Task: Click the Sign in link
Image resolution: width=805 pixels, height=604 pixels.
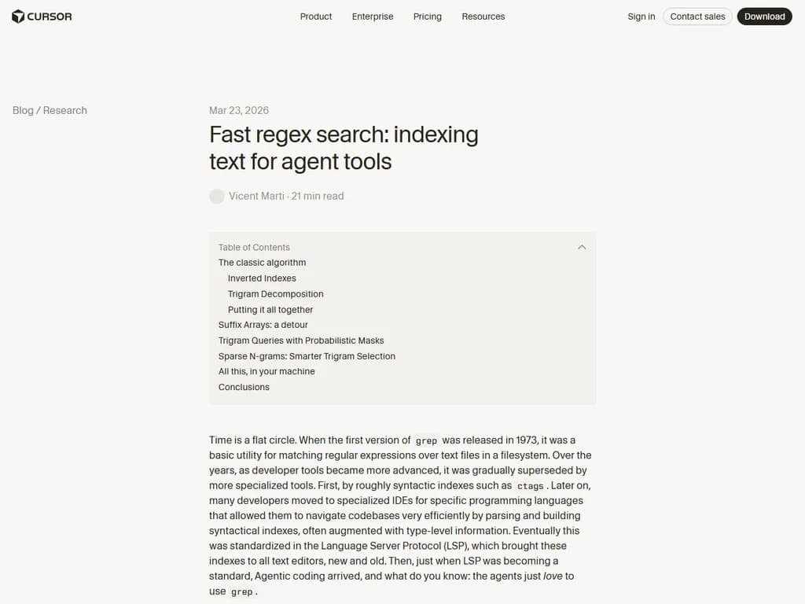Action: (641, 17)
